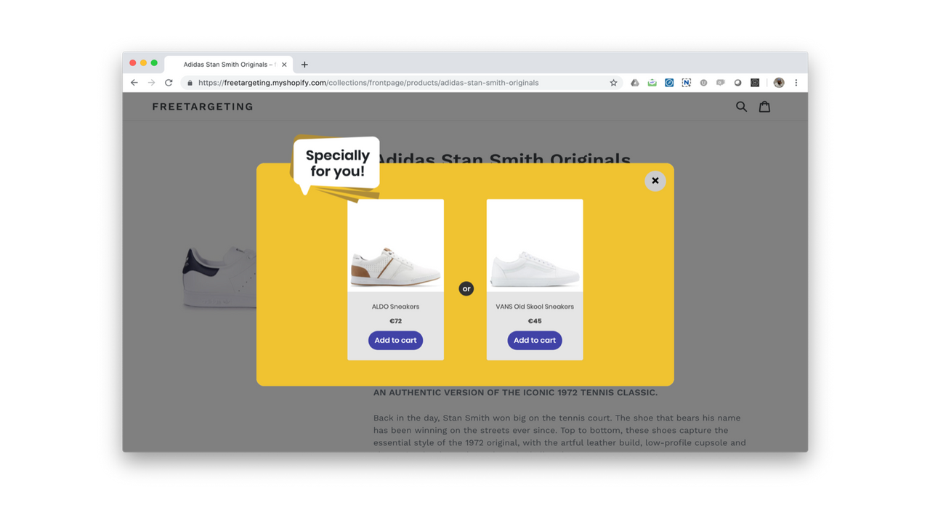Click the Chrome profile avatar
This screenshot has width=930, height=523.
pos(779,82)
